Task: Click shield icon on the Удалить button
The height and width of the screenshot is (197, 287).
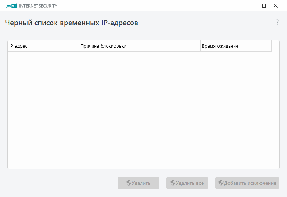Action: [x=129, y=183]
